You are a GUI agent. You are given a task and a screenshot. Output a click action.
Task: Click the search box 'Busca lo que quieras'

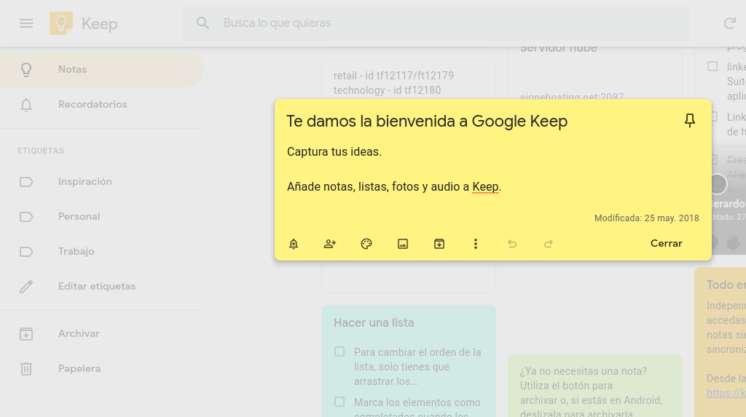coord(437,23)
